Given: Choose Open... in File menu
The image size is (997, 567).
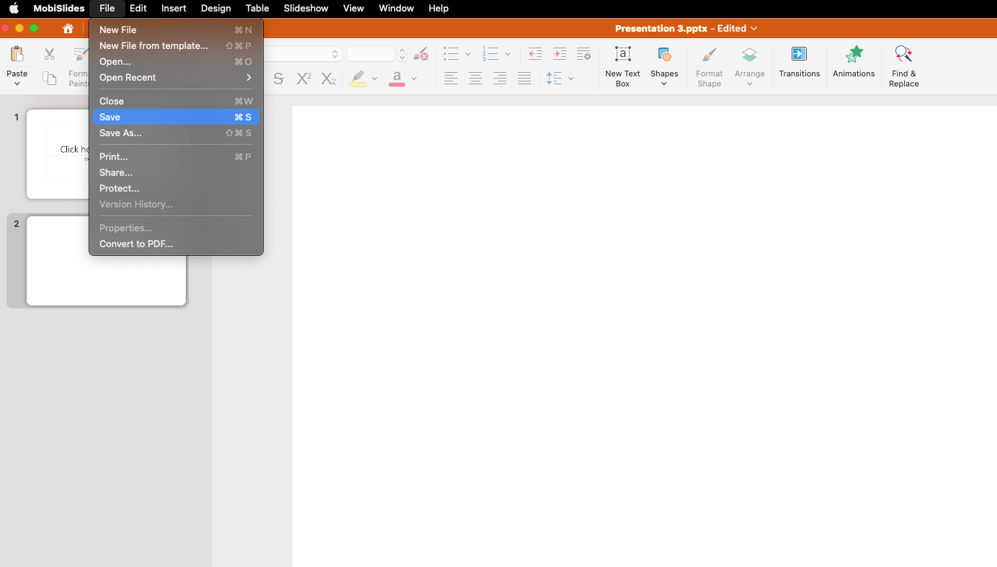Looking at the screenshot, I should (176, 61).
